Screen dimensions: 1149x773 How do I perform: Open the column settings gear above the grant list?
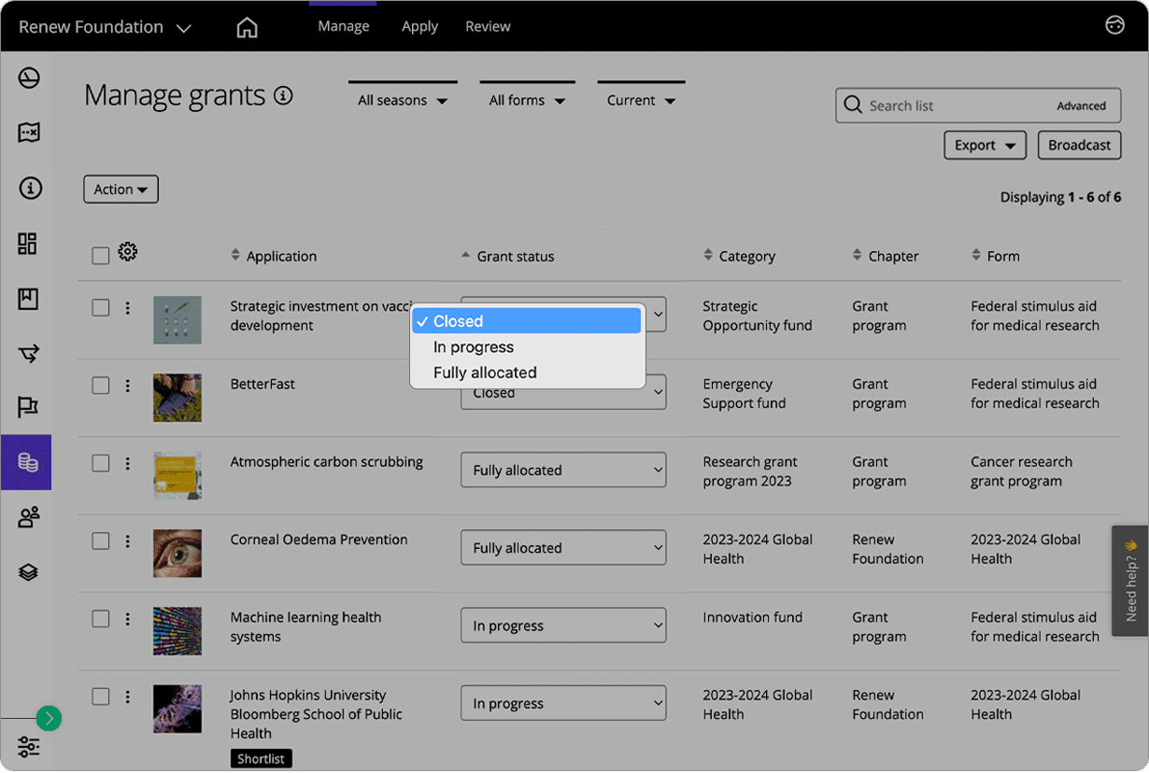coord(128,251)
